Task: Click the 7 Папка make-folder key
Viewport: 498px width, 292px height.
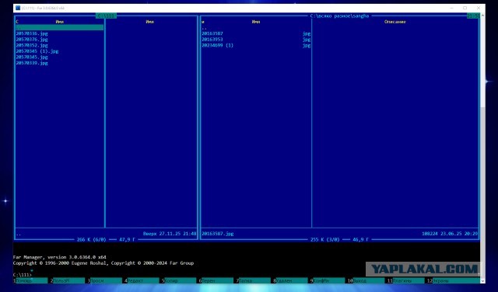Action: click(253, 280)
